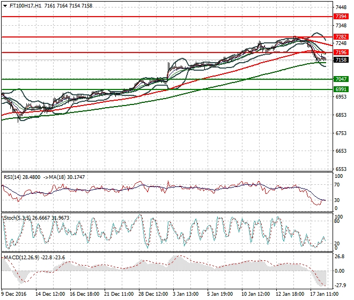Click the MACD scale value 26.8
This screenshot has height=300, width=354.
(340, 257)
